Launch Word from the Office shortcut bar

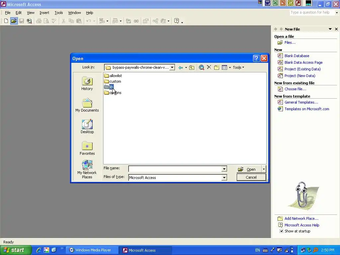pyautogui.click(x=268, y=3)
